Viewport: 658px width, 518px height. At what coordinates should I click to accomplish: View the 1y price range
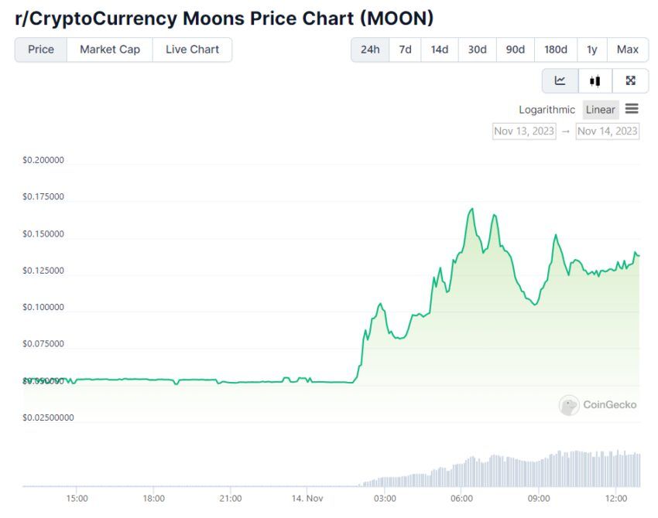coord(591,49)
